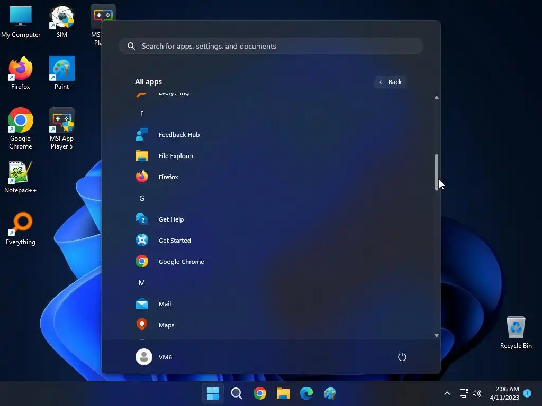542x406 pixels.
Task: Select My Computer desktop icon
Action: [21, 22]
